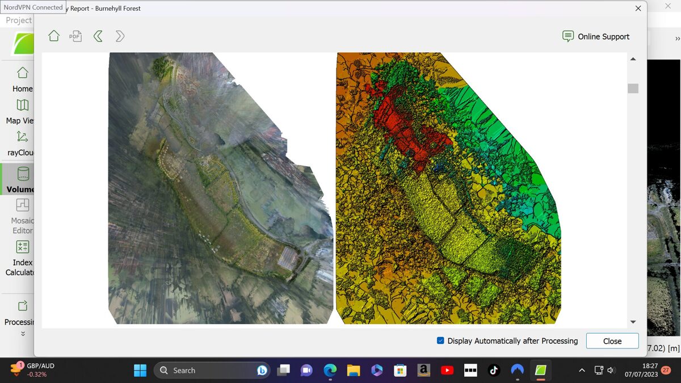Show hidden icons in system tray
Viewport: 681px width, 383px height.
[582, 371]
